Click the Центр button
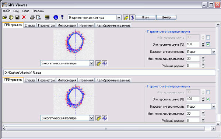Viewport: 221px width, 139px height. [166, 17]
